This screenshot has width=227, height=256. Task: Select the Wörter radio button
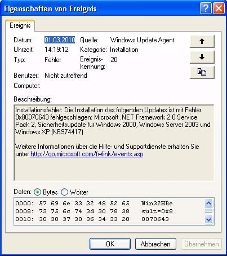[64, 192]
